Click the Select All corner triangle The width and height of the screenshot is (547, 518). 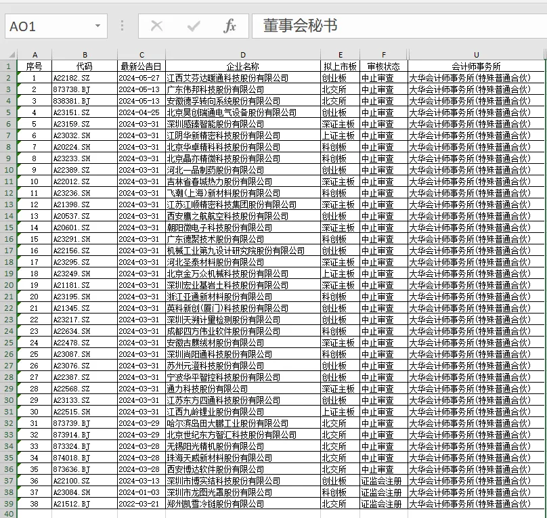pyautogui.click(x=12, y=55)
